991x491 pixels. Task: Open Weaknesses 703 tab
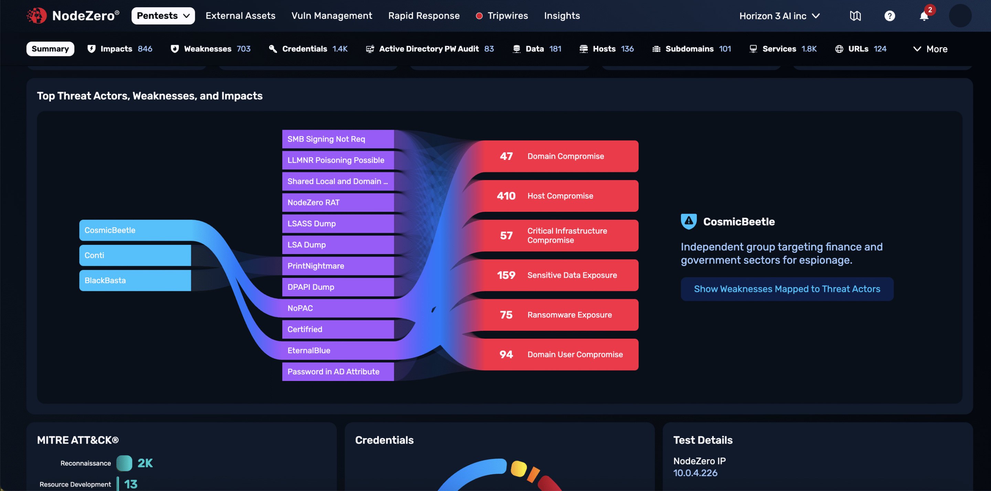click(x=211, y=49)
